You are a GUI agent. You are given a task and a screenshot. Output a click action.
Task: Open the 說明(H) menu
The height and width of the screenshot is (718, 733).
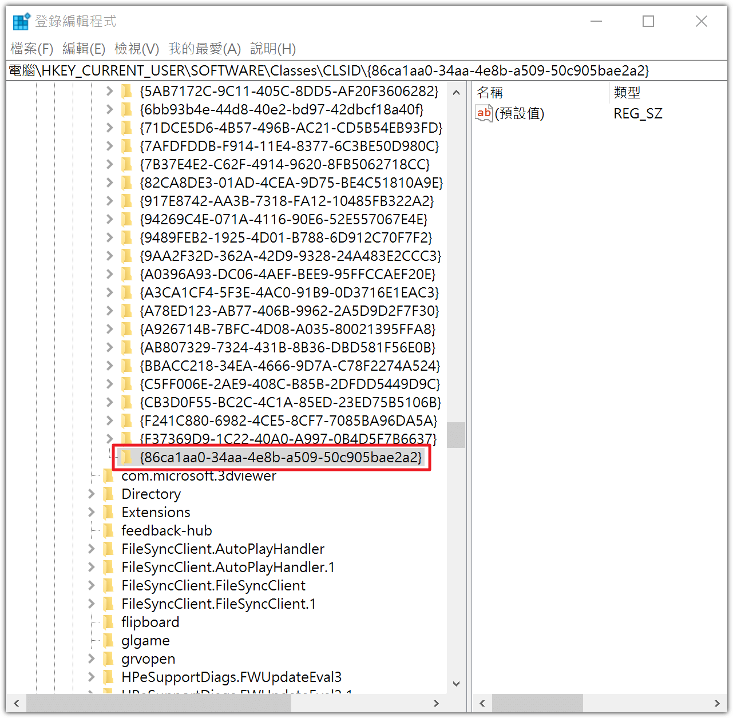[x=273, y=49]
